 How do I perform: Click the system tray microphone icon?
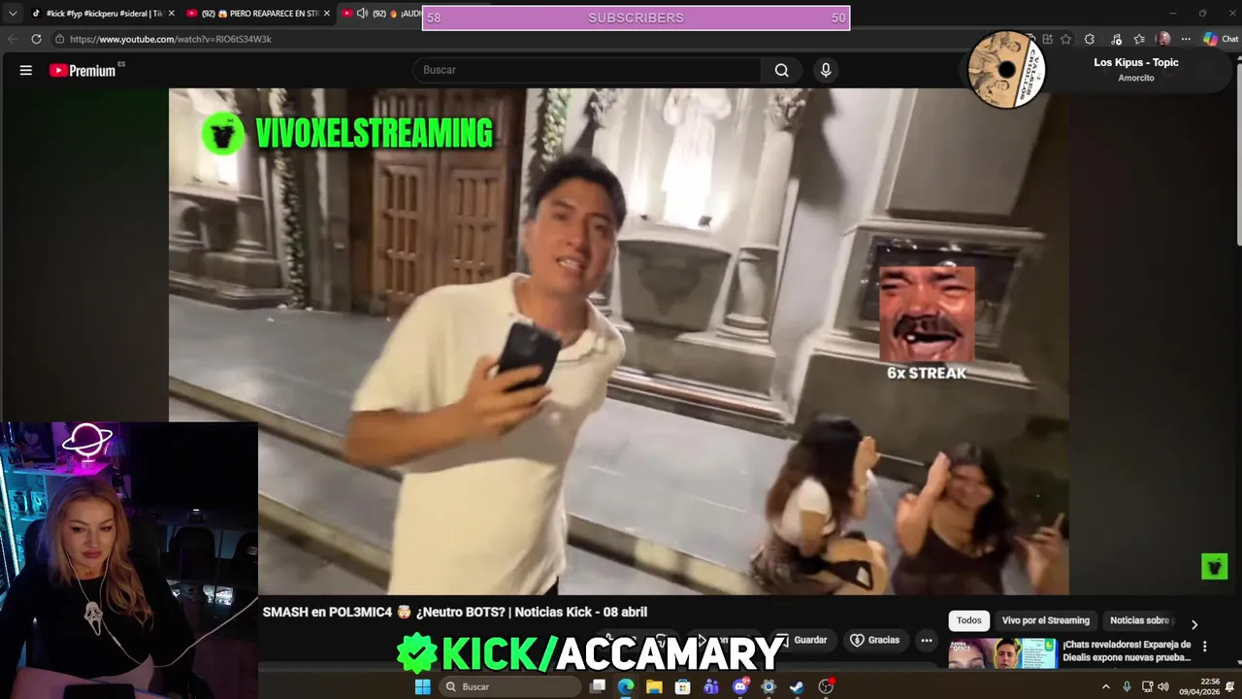[x=1127, y=686]
